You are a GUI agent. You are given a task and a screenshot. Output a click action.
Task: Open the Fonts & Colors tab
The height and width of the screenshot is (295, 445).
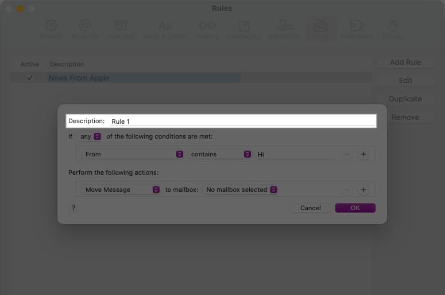point(165,29)
